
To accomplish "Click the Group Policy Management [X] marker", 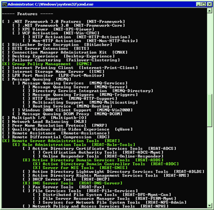I will pos(6,64).
